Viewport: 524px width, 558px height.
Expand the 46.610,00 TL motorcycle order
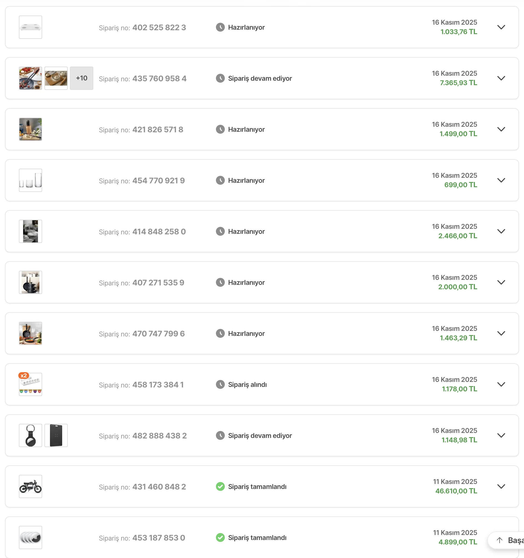[501, 486]
